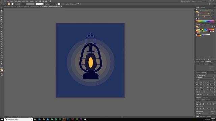Image resolution: width=216 pixels, height=121 pixels.
Task: Distribute objects by vertical center
Action: pyautogui.click(x=200, y=109)
